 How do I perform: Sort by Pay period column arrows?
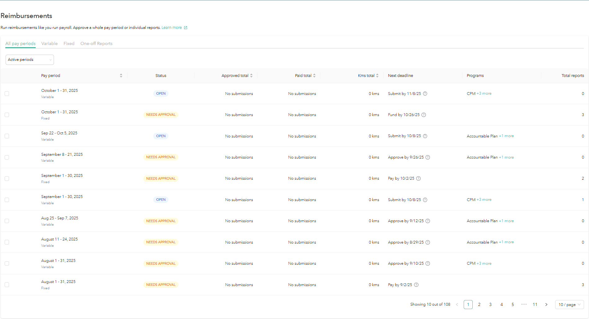coord(121,76)
